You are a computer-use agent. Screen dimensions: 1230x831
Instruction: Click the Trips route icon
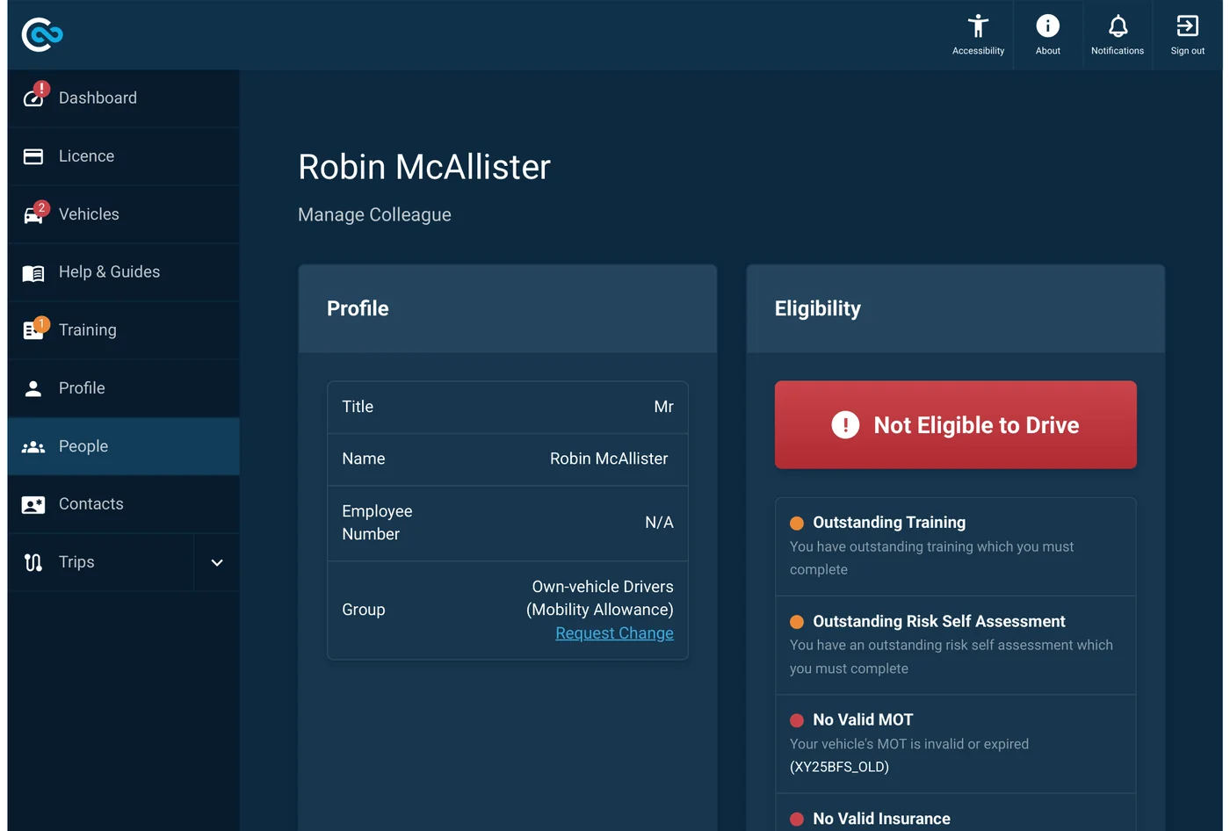(33, 562)
